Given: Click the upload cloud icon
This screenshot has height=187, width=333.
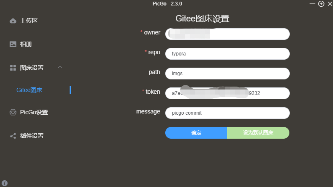Looking at the screenshot, I should [13, 21].
